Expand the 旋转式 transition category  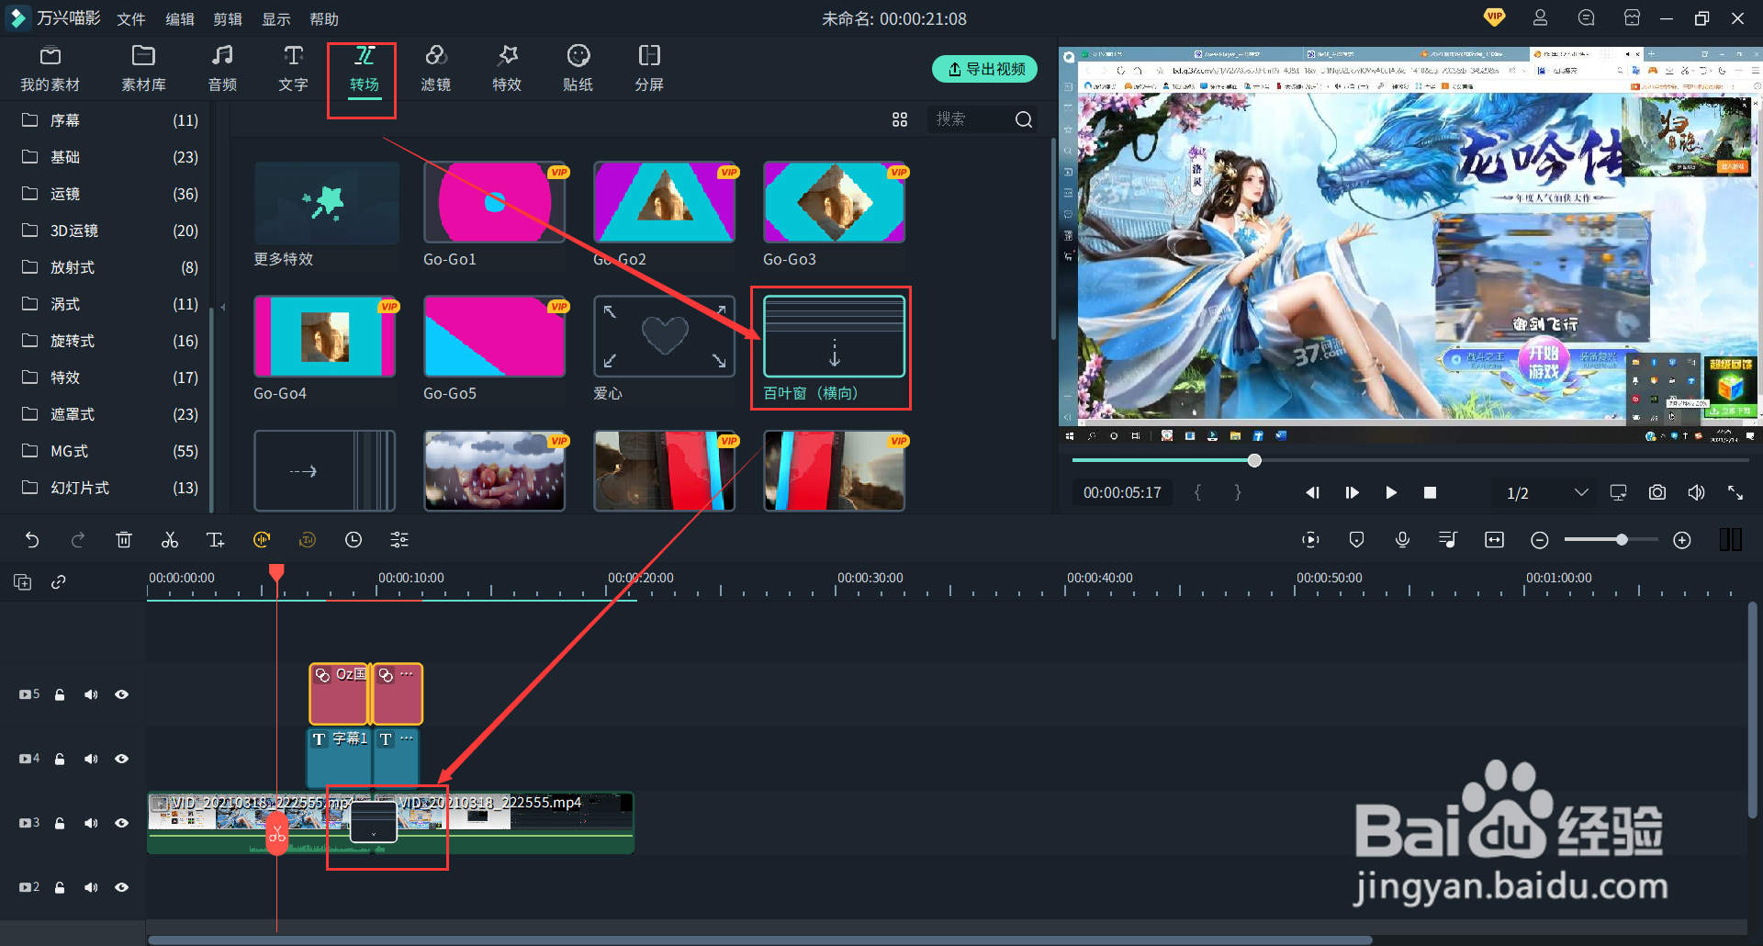pyautogui.click(x=110, y=341)
